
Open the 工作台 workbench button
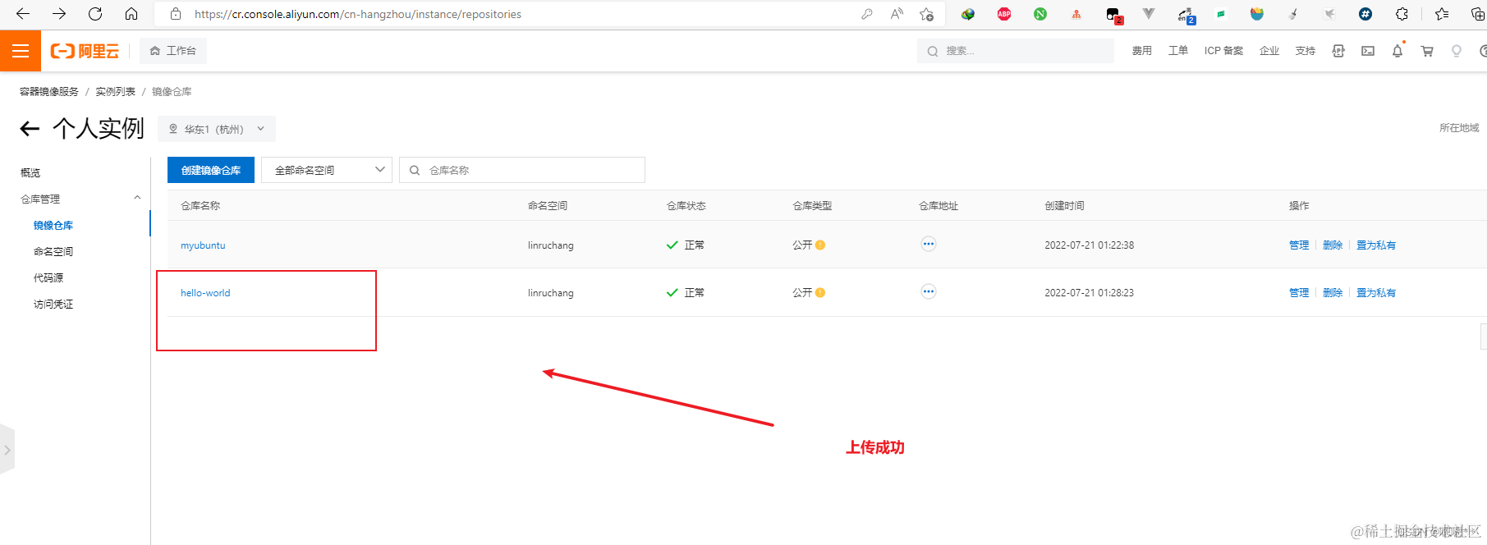173,51
